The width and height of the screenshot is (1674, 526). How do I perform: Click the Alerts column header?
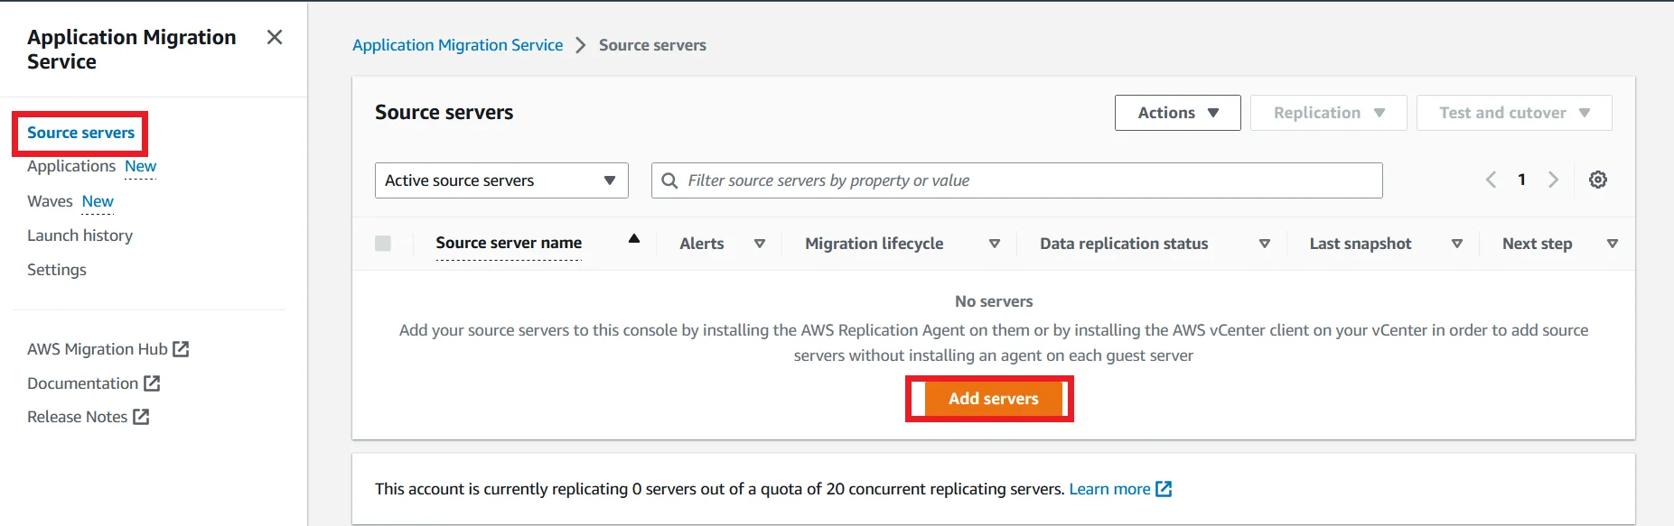click(x=702, y=244)
